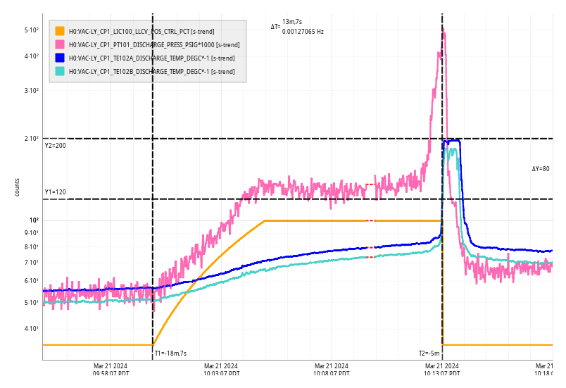The image size is (566, 388).
Task: Click the 0.00127065 Hz frequency readout
Action: 303,31
